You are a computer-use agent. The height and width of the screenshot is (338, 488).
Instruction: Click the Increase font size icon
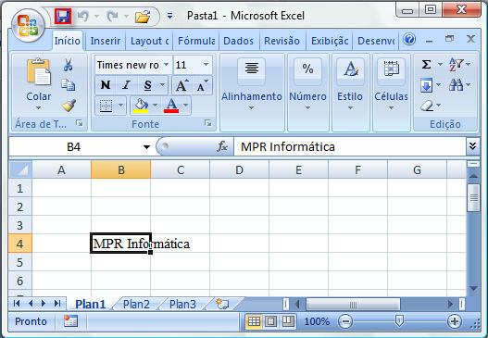coord(182,85)
